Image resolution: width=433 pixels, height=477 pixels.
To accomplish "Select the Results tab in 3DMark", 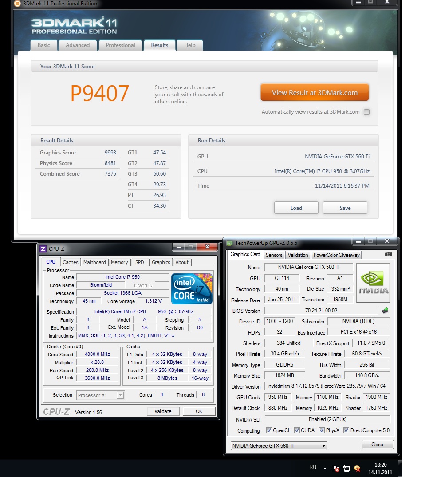I will [160, 45].
